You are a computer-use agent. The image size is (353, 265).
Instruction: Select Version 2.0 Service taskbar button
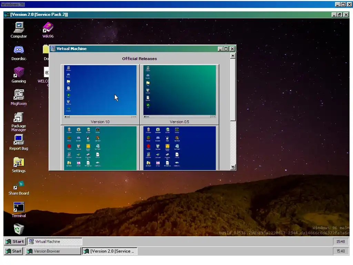pos(110,251)
